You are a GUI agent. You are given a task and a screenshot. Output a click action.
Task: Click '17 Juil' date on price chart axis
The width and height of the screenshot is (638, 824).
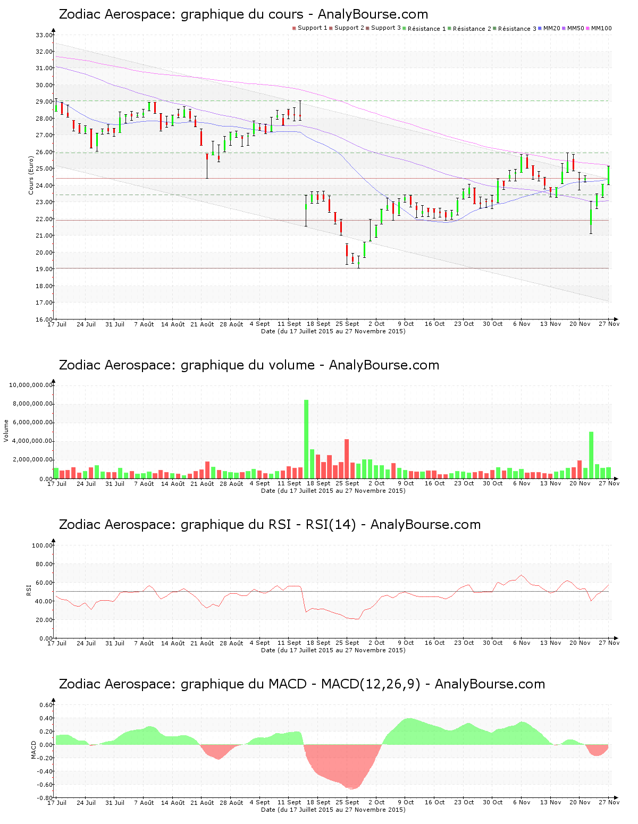tap(57, 324)
